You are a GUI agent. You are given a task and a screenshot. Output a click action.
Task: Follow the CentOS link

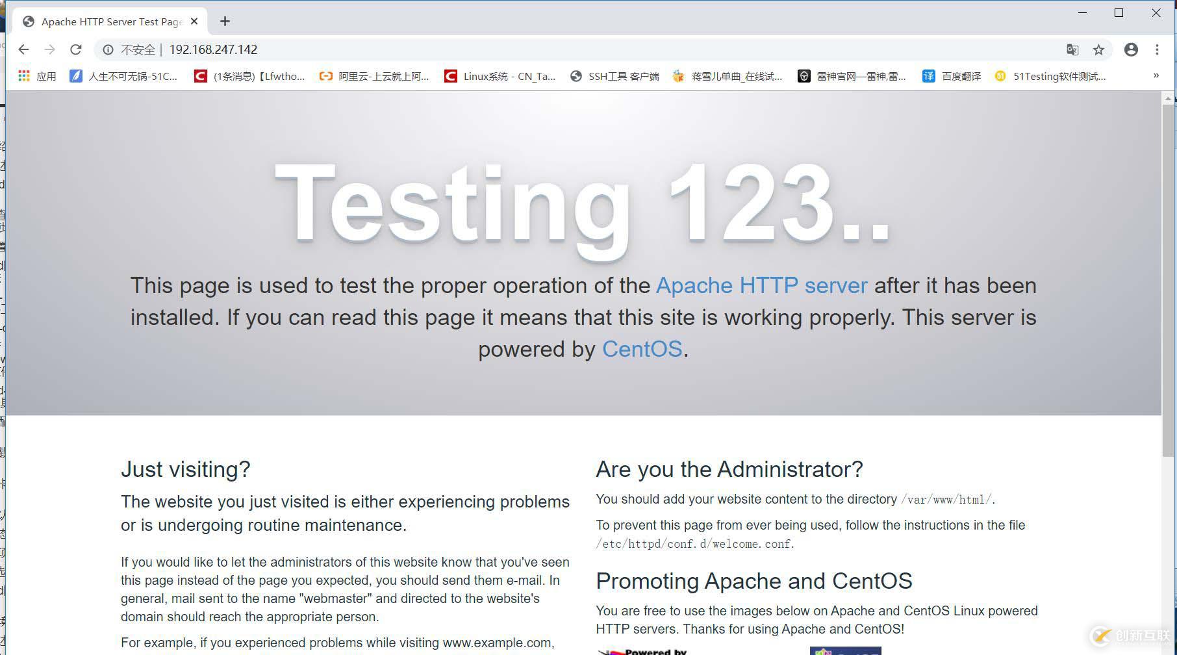(642, 349)
